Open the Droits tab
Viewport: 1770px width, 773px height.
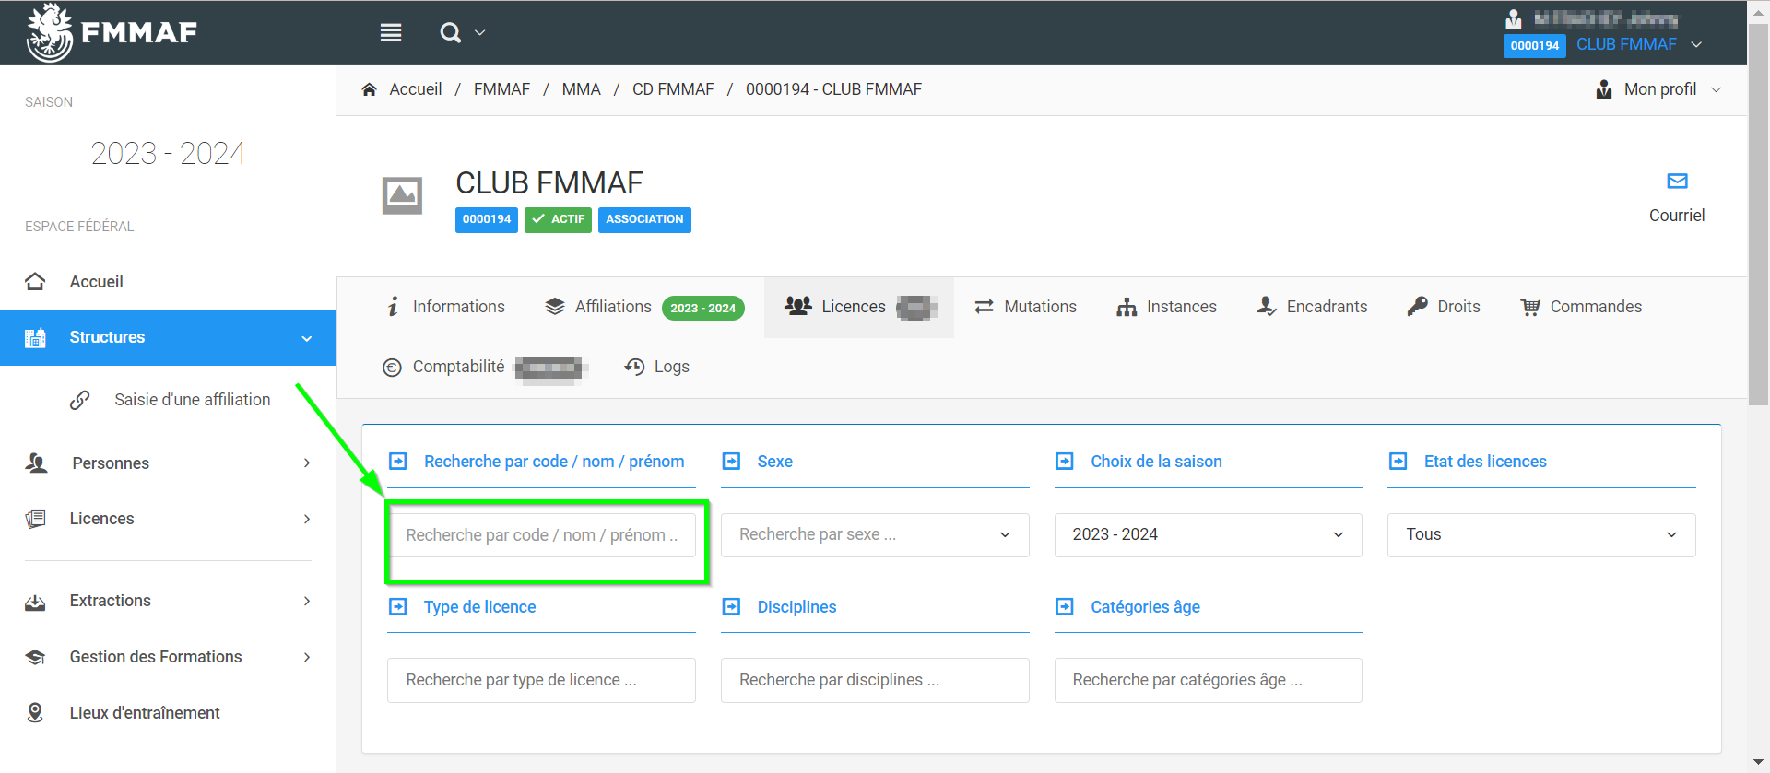click(1444, 307)
